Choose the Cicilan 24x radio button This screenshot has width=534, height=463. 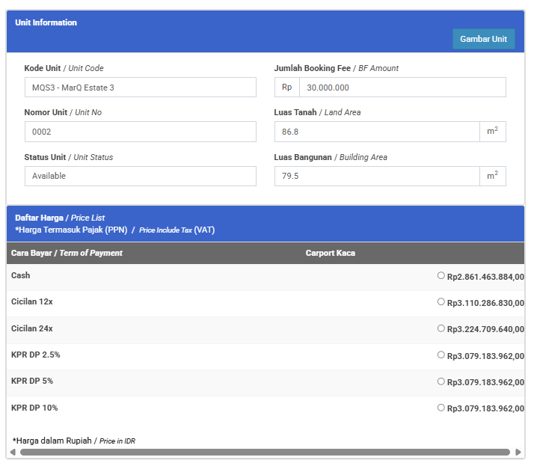(441, 328)
